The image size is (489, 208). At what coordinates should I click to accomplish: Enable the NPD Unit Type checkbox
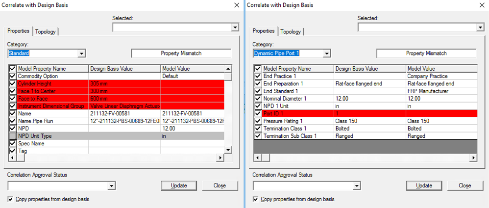click(13, 136)
